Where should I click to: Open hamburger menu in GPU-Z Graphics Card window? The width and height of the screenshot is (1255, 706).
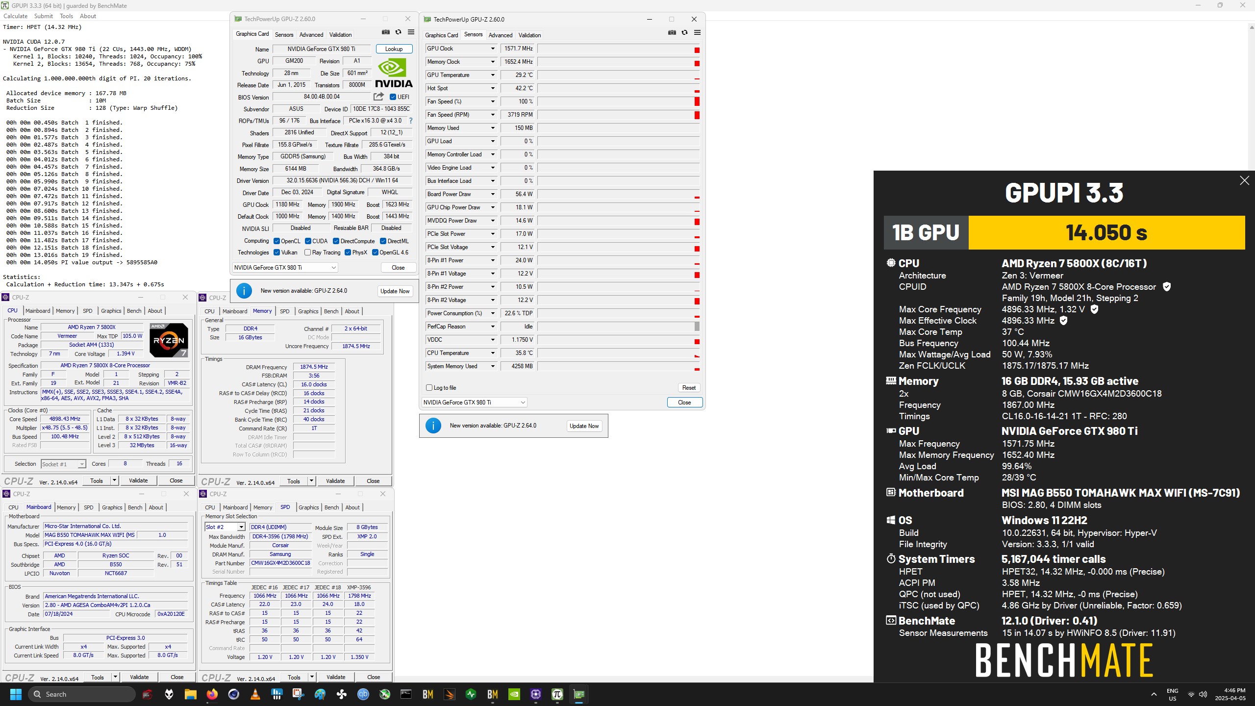[411, 32]
